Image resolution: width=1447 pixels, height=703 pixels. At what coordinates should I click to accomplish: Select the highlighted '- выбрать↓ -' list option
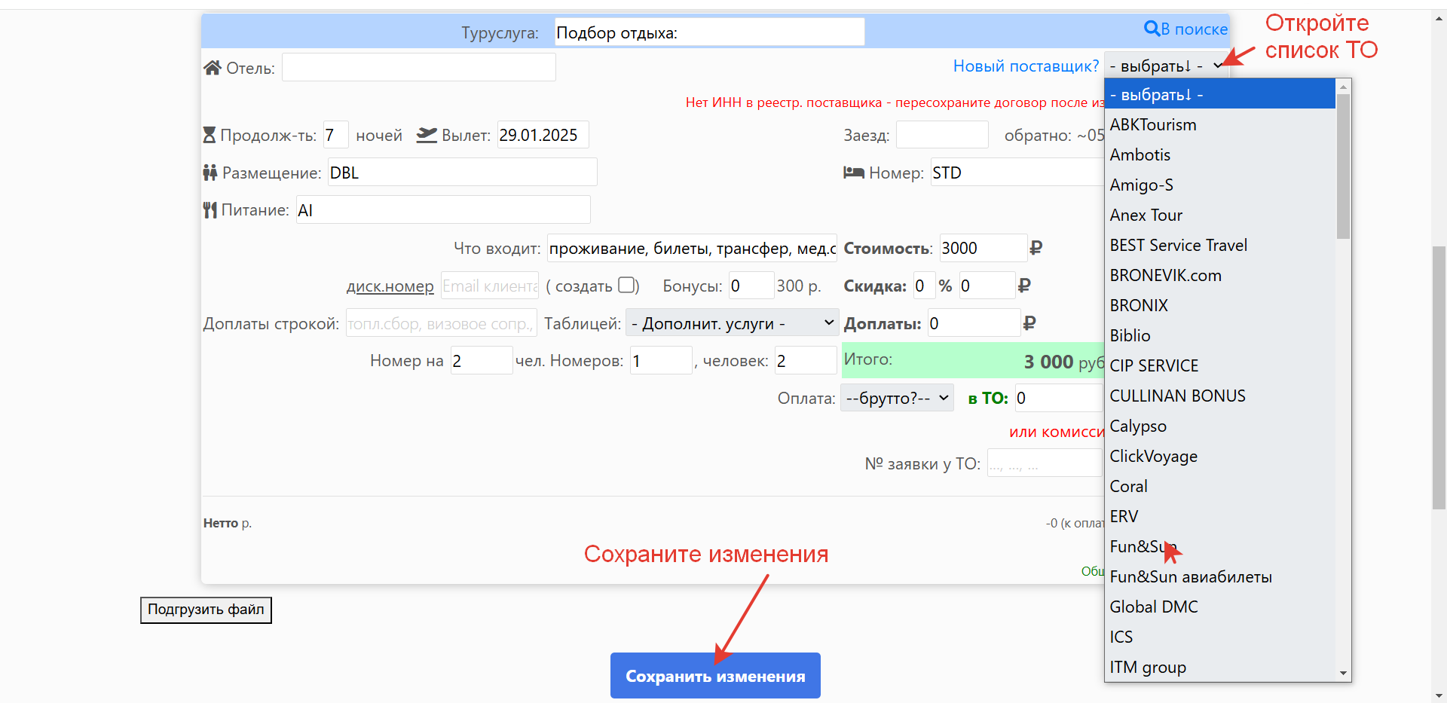(x=1219, y=95)
